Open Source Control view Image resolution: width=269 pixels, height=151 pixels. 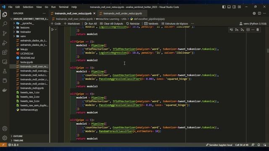coord(5,33)
